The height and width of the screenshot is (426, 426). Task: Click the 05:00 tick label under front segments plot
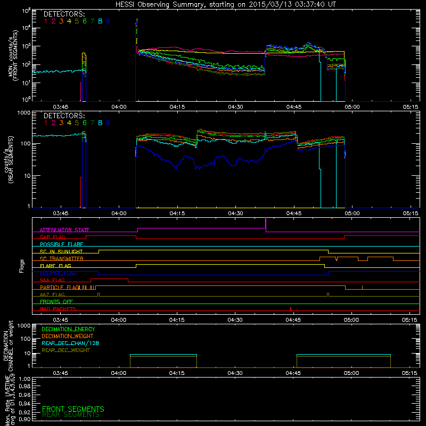coord(352,107)
